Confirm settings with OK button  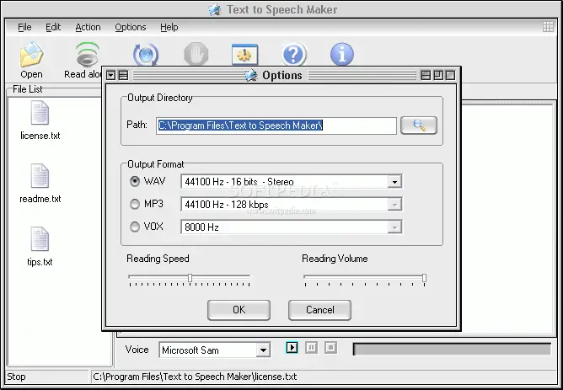pyautogui.click(x=239, y=310)
